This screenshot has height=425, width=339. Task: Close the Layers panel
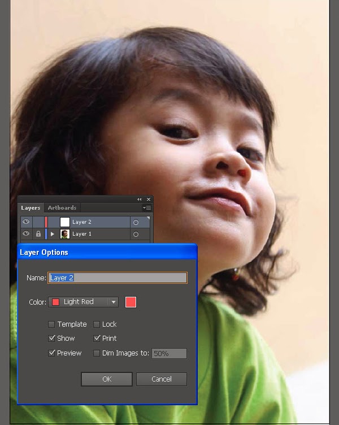pos(149,199)
